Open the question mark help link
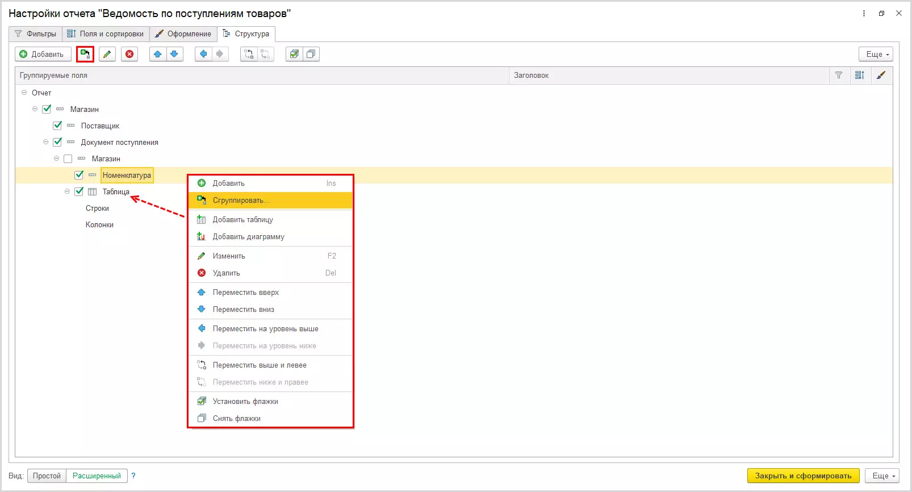Image resolution: width=912 pixels, height=492 pixels. [133, 476]
